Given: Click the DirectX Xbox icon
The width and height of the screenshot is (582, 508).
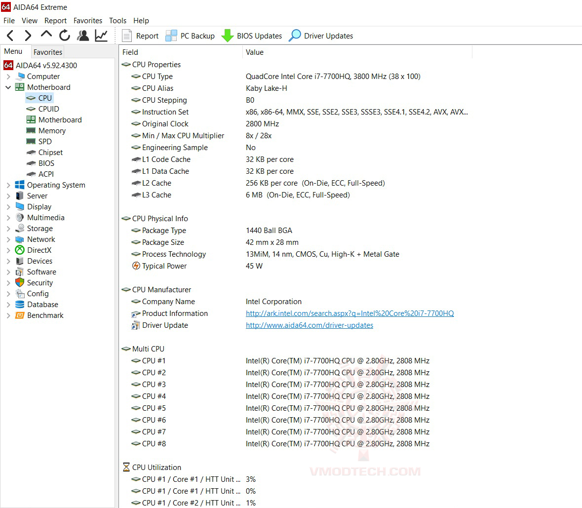Looking at the screenshot, I should (x=20, y=250).
